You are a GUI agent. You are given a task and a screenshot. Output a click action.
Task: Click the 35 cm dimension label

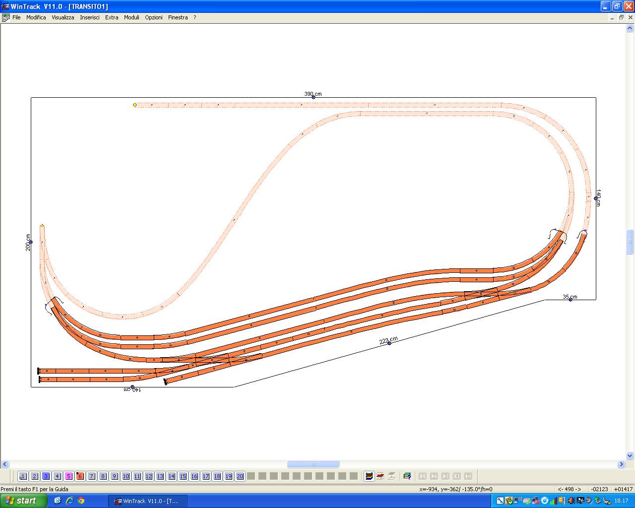click(570, 297)
